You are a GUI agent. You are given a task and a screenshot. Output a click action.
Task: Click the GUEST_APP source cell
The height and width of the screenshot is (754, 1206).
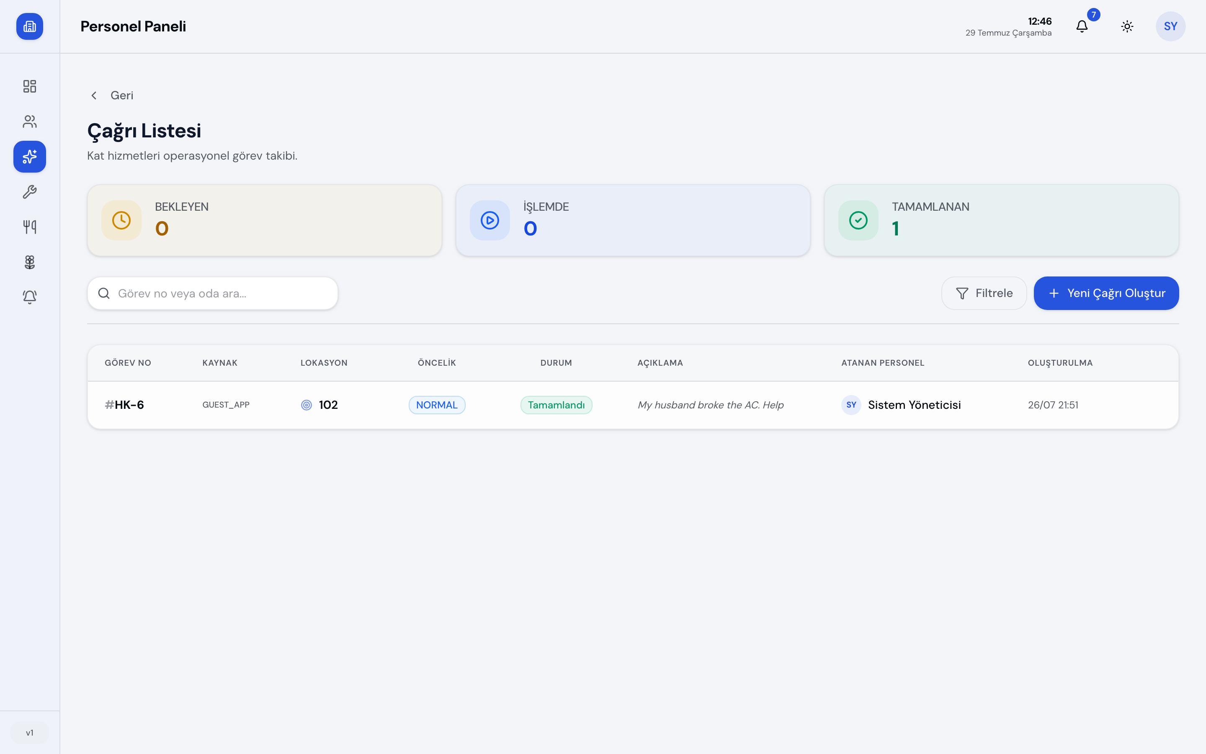226,405
